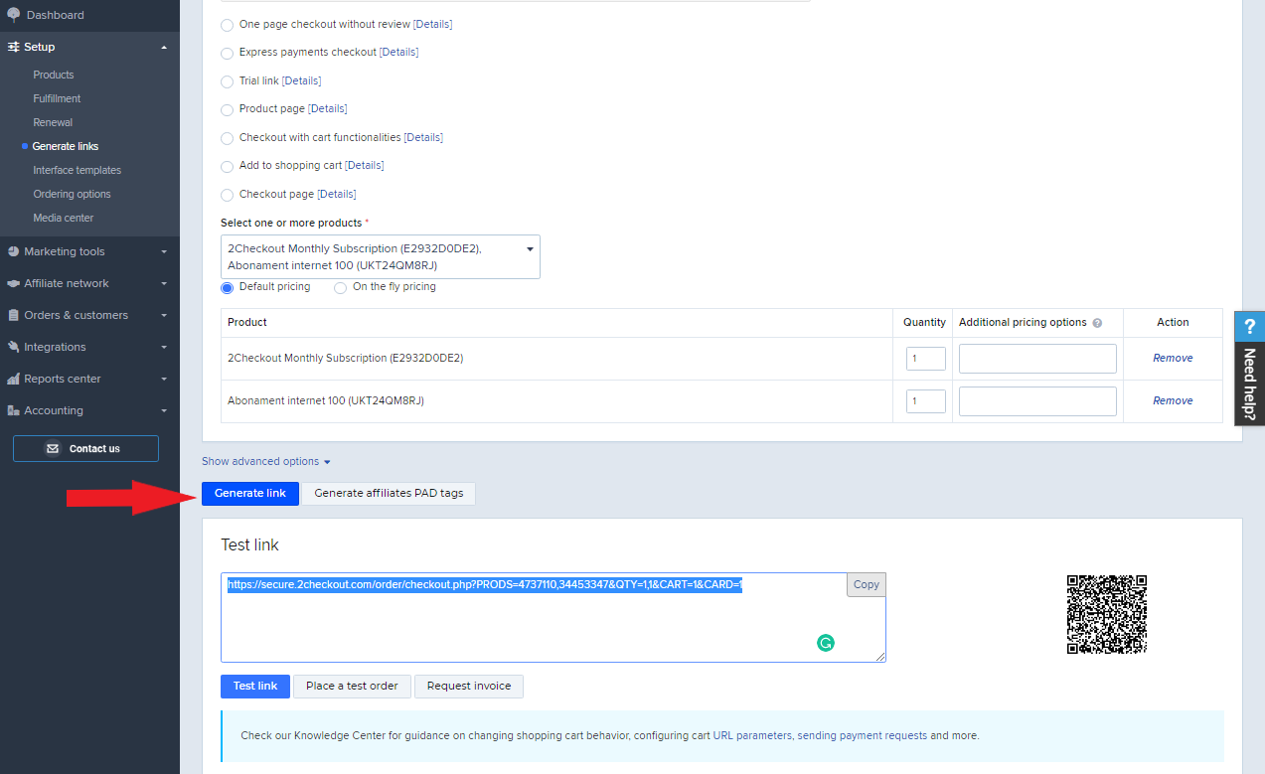1265x774 pixels.
Task: Open the Ordering options submenu item
Action: pyautogui.click(x=72, y=194)
